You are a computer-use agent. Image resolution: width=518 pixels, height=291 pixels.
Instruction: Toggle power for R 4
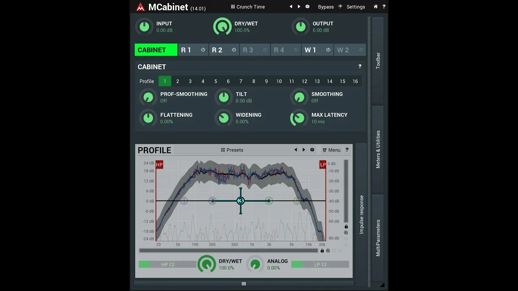coord(296,50)
